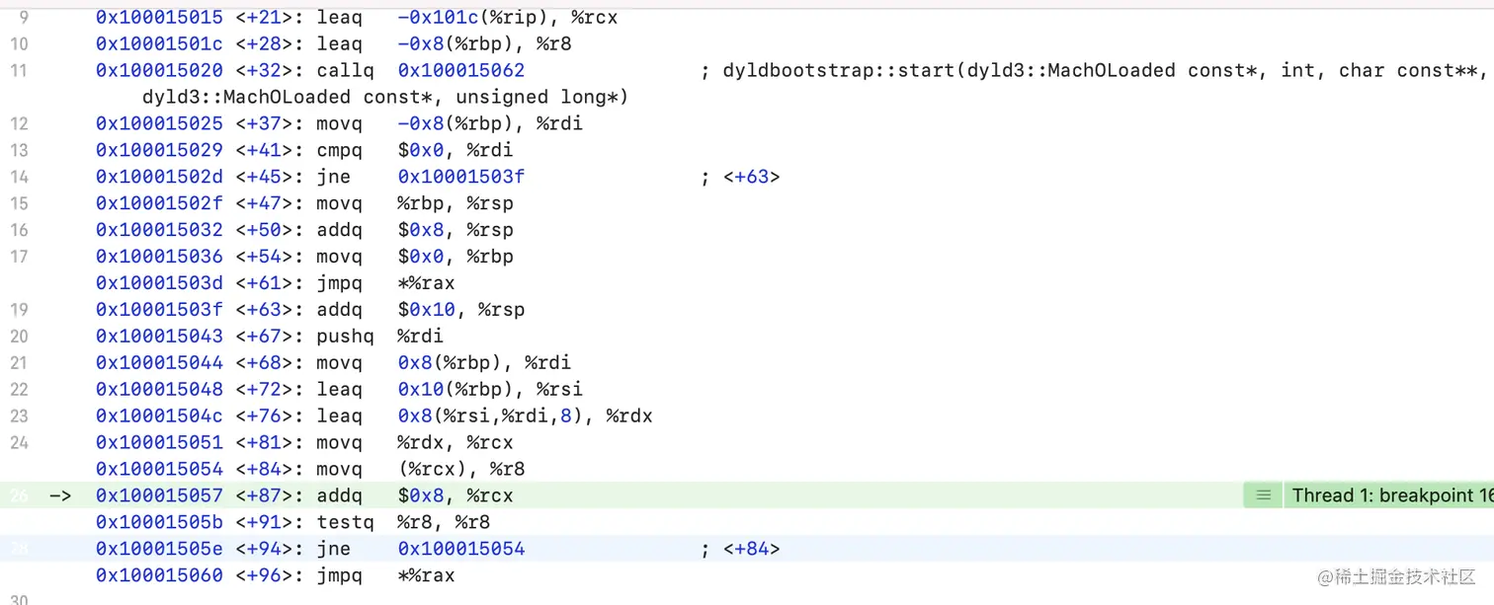Click the '; <+84>' comment

click(x=741, y=549)
